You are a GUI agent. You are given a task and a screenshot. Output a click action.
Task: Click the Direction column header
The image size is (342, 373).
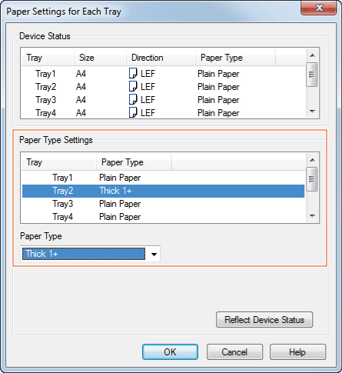[161, 58]
